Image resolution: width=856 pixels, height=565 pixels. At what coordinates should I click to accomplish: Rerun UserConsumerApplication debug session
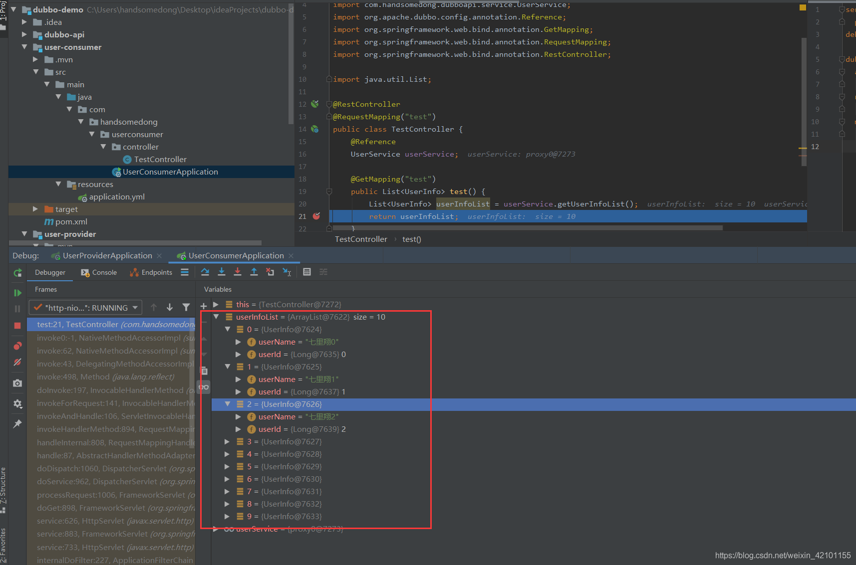17,273
